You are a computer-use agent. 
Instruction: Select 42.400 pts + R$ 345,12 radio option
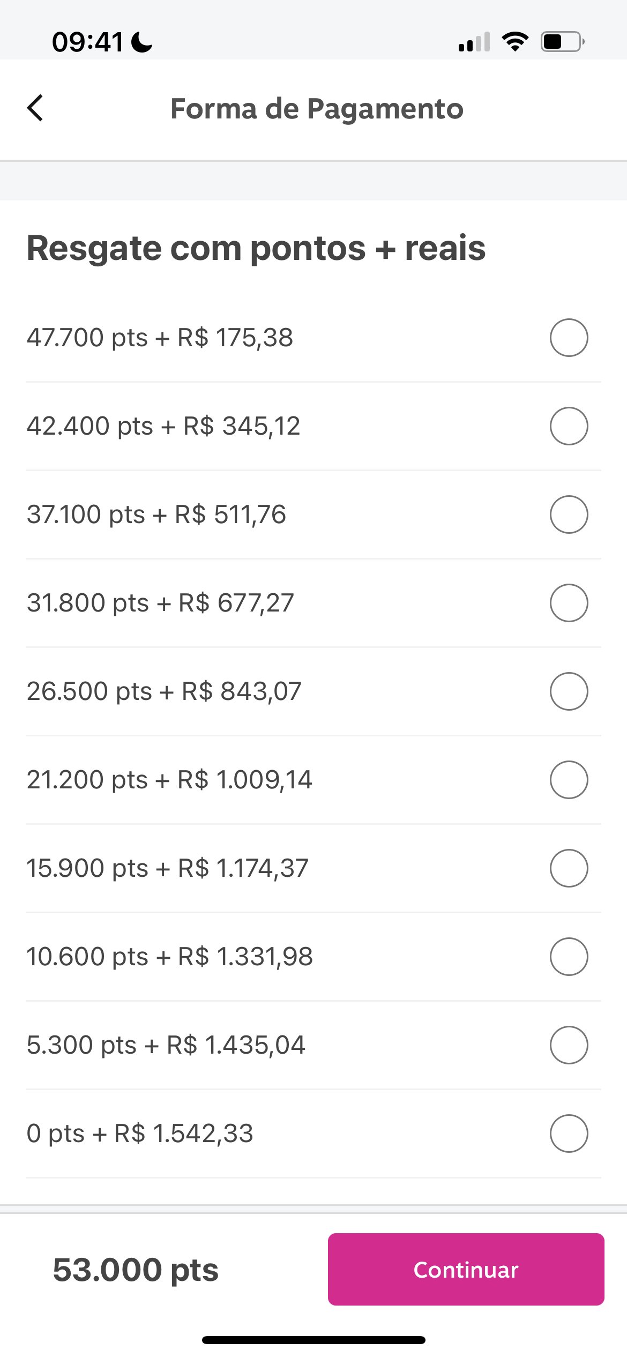click(x=569, y=426)
